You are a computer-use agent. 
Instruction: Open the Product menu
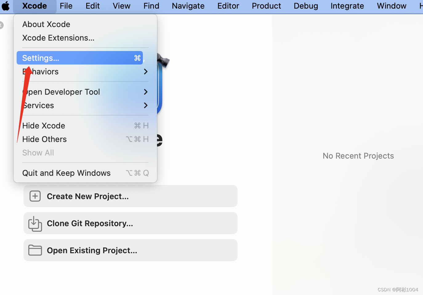267,6
